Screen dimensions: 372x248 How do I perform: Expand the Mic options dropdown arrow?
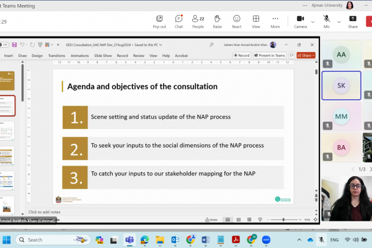(x=339, y=21)
